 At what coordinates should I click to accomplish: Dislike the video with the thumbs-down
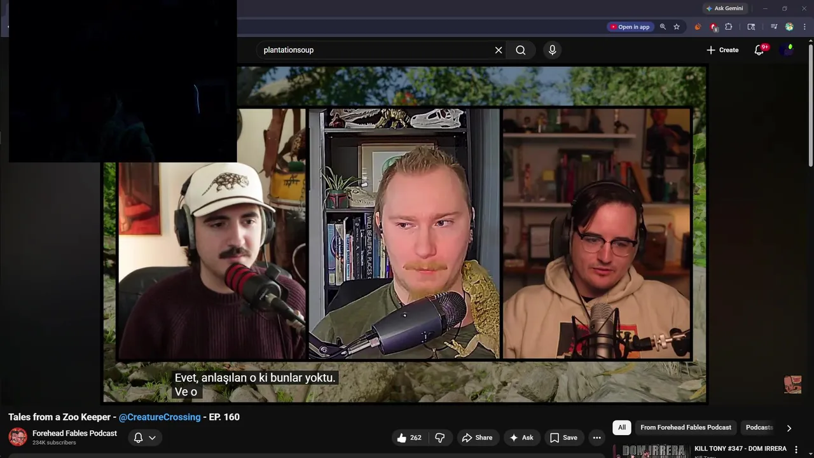(x=439, y=438)
